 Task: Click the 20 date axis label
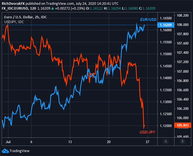point(109,142)
